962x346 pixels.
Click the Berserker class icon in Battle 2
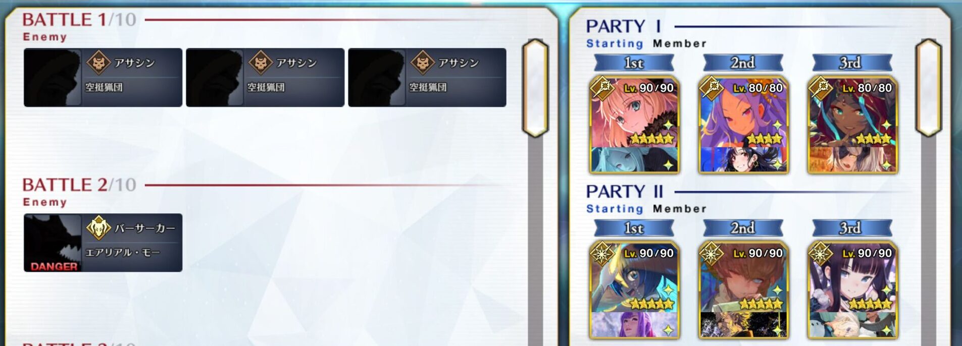(x=98, y=228)
